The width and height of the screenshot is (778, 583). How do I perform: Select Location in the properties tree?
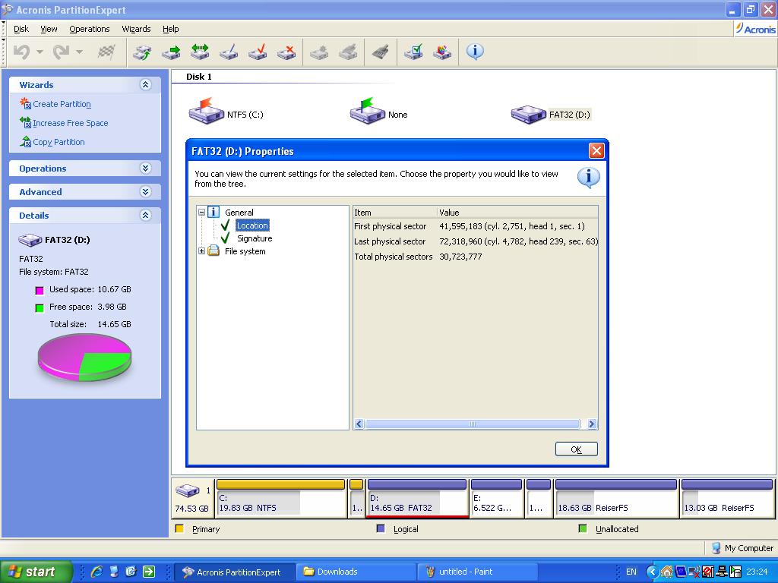252,225
